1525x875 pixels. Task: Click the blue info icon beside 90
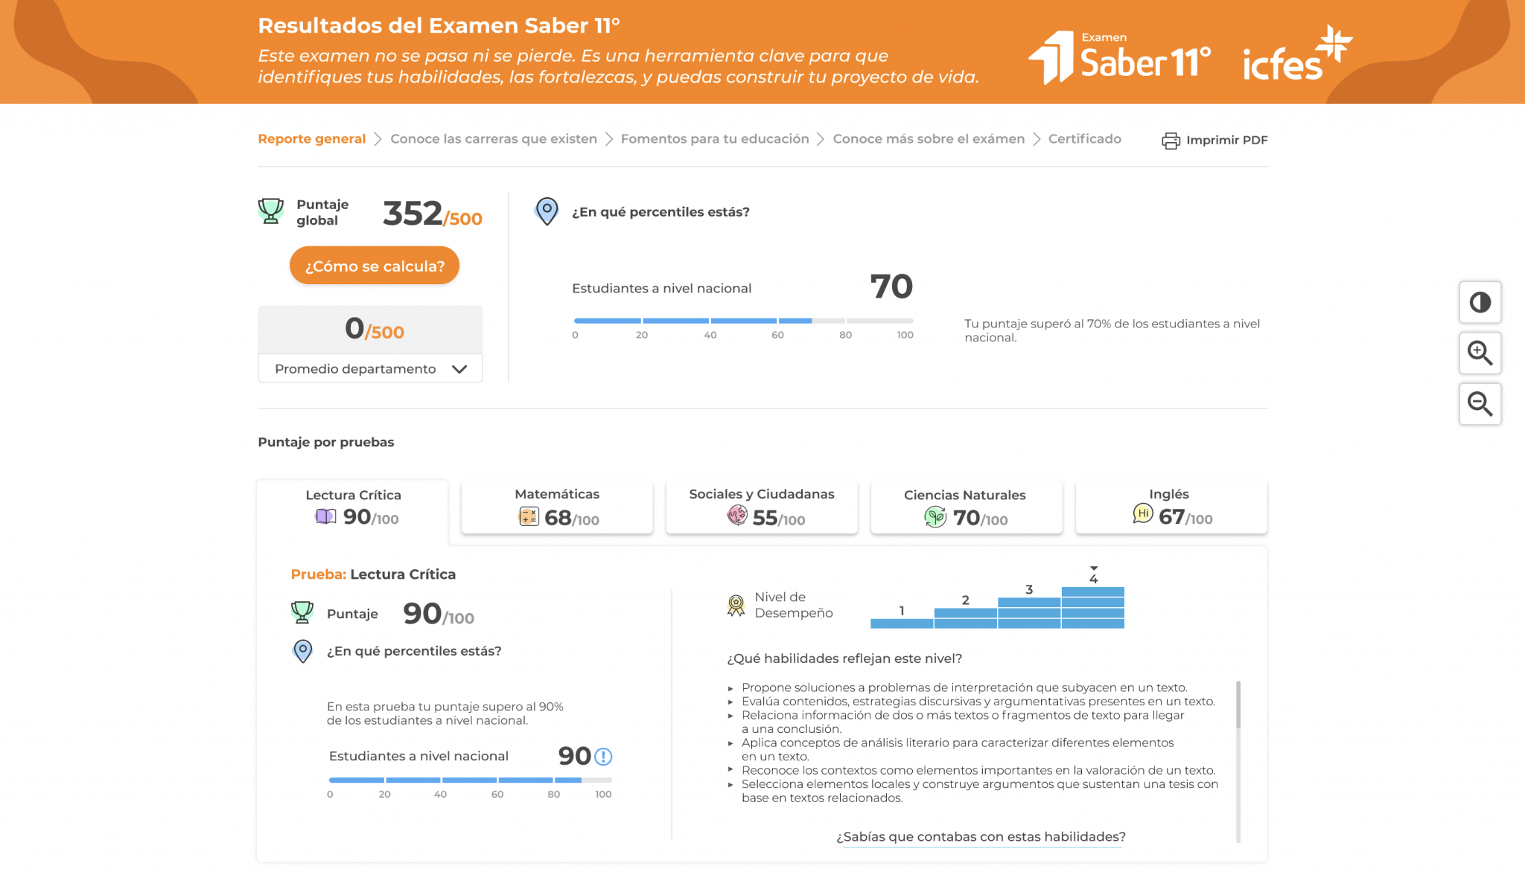[x=604, y=757]
